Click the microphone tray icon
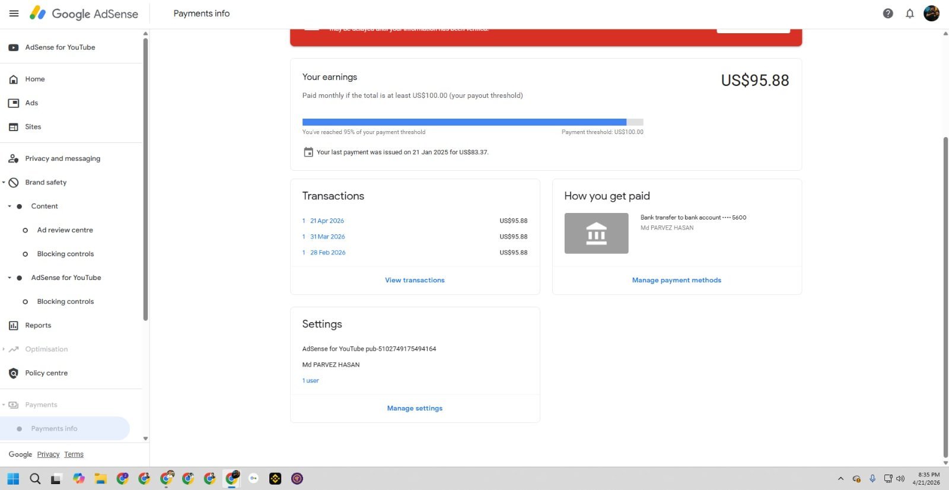 [872, 479]
